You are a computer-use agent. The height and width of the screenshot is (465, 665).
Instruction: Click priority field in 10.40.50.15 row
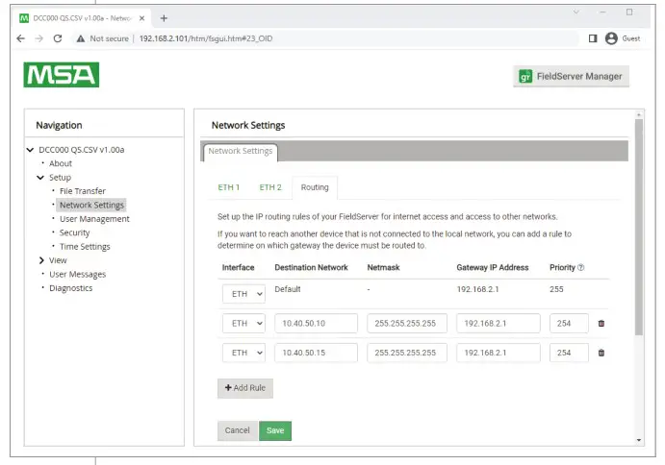pos(569,353)
